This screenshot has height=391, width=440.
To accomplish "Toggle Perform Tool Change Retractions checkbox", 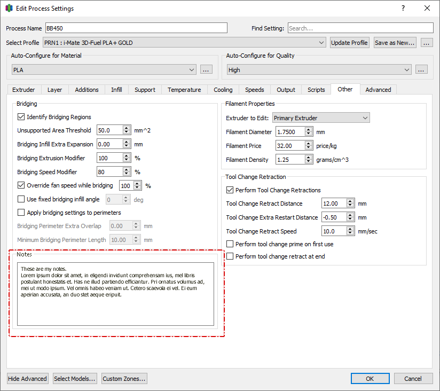I will point(230,190).
